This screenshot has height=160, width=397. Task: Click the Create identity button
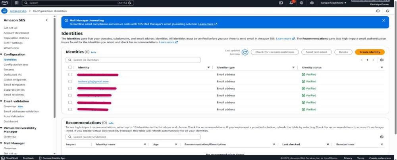click(x=369, y=52)
